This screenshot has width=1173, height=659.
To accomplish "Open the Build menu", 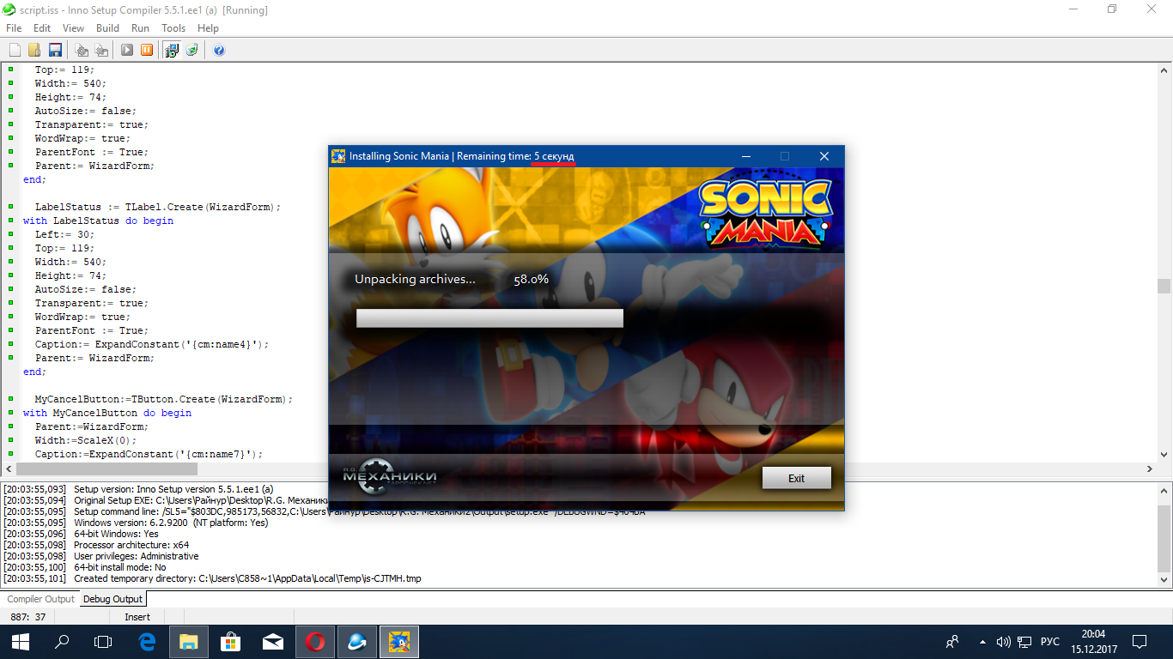I will click(x=108, y=28).
